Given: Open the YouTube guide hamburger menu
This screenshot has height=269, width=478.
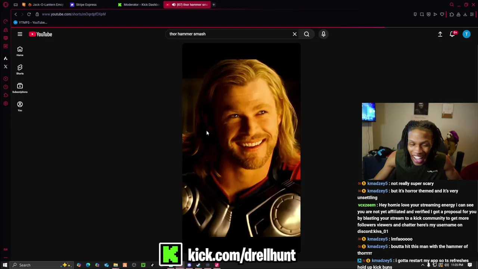Looking at the screenshot, I should [x=20, y=34].
